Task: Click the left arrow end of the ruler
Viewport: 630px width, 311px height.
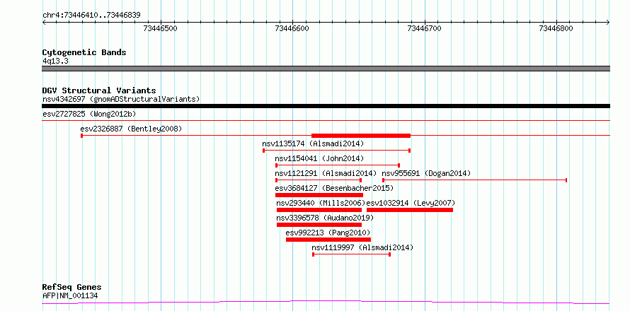Action: pyautogui.click(x=44, y=23)
